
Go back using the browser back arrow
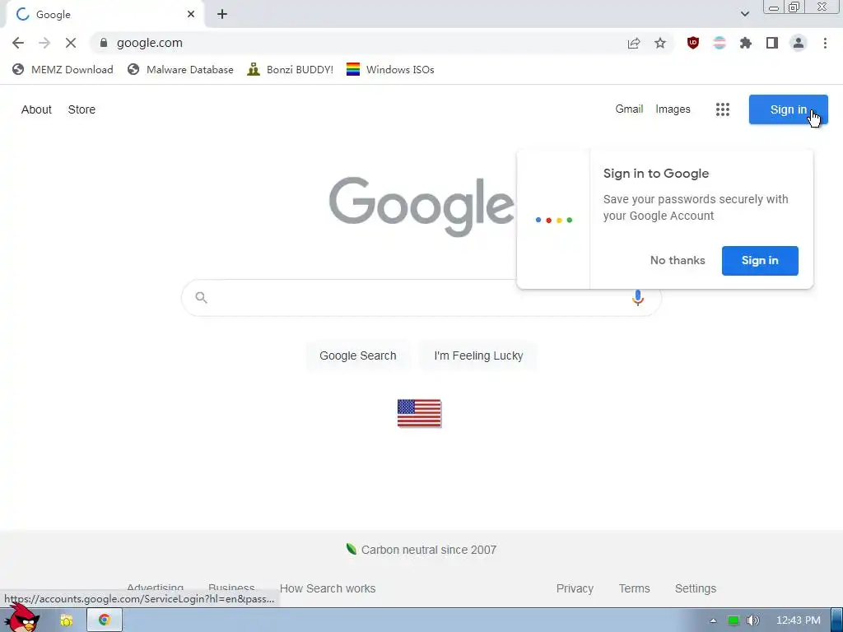tap(18, 43)
